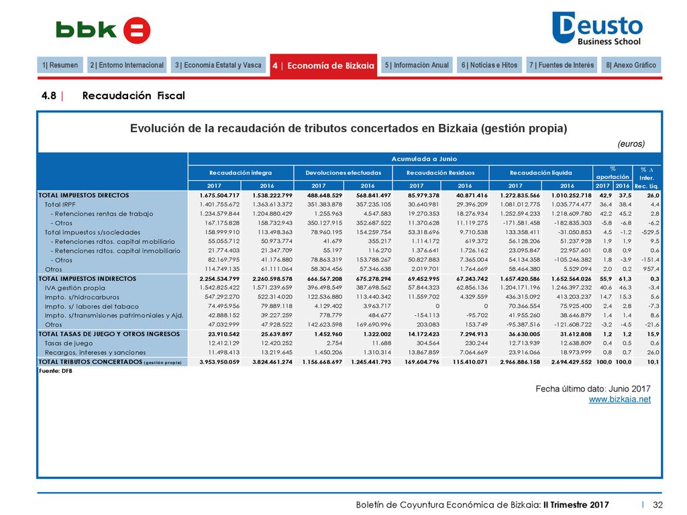Click the value 2.966.886.158

coord(520,361)
